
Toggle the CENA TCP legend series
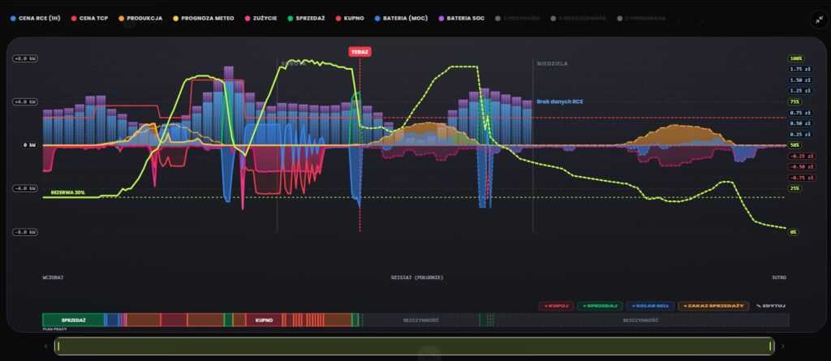point(89,18)
